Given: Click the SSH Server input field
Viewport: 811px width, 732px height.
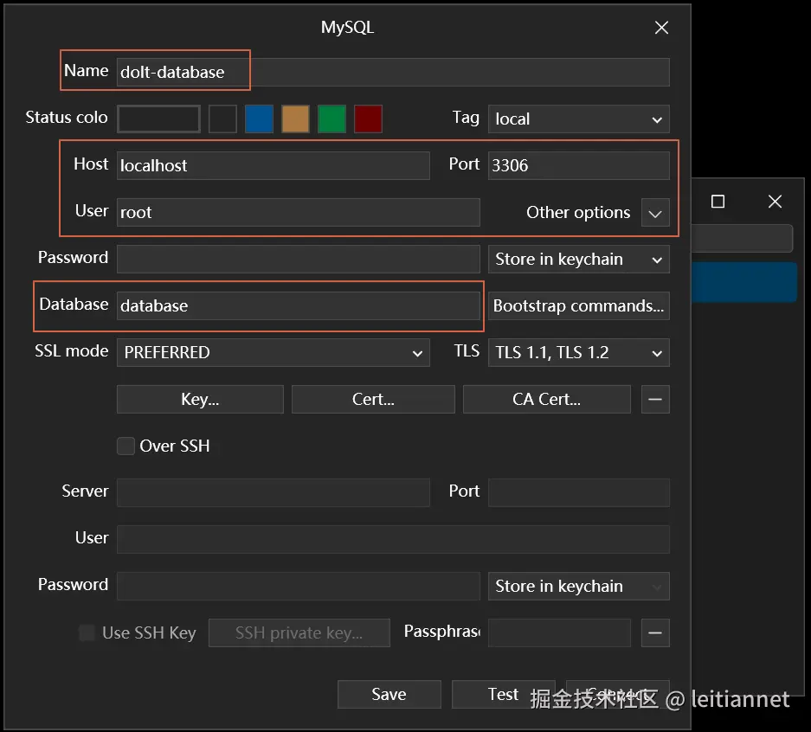Looking at the screenshot, I should coord(274,492).
